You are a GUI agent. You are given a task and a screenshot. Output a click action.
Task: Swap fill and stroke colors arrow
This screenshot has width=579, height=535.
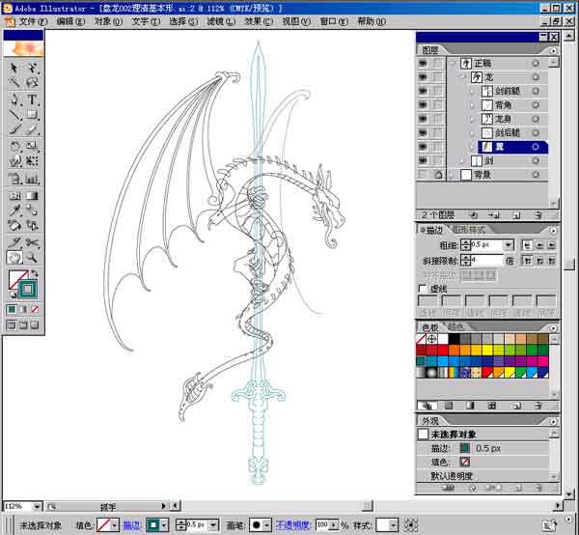coord(35,273)
